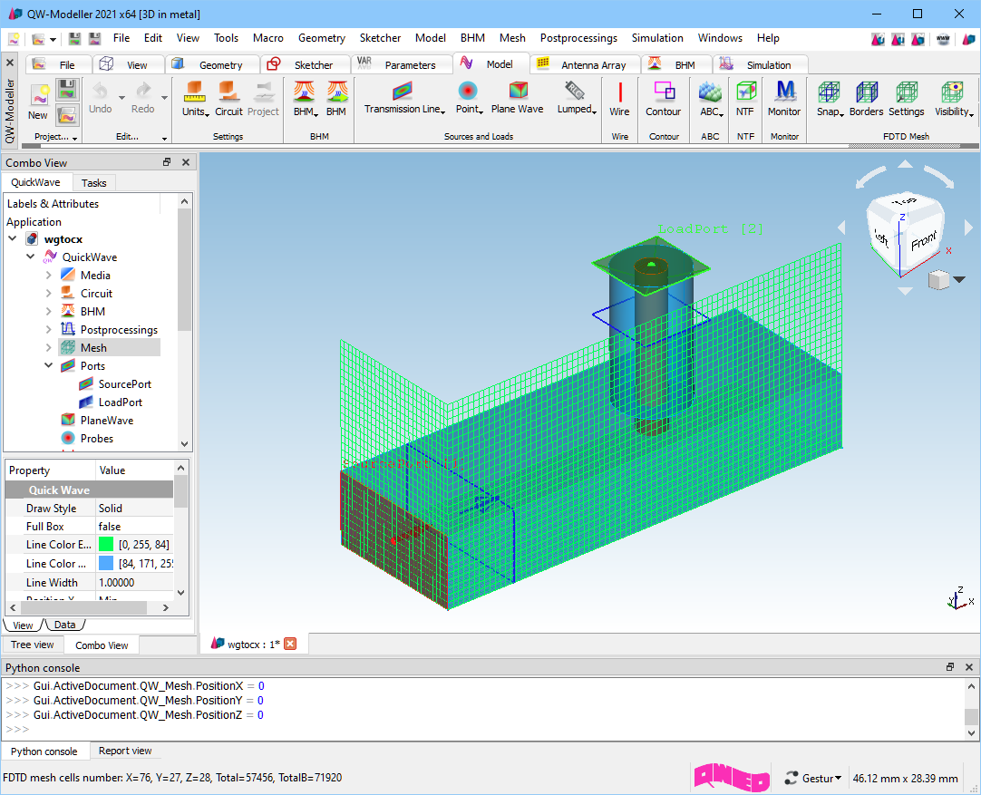Close the Python console panel
981x795 pixels.
click(x=969, y=667)
